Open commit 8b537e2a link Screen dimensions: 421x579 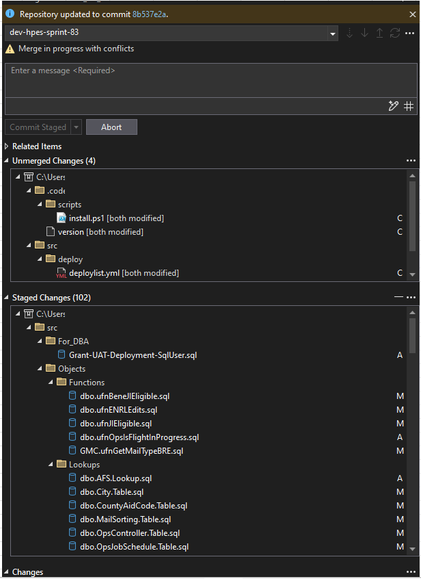coord(150,14)
